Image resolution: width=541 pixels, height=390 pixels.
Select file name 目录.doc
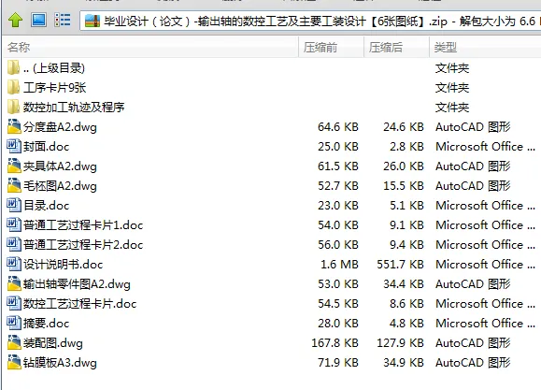click(x=46, y=206)
